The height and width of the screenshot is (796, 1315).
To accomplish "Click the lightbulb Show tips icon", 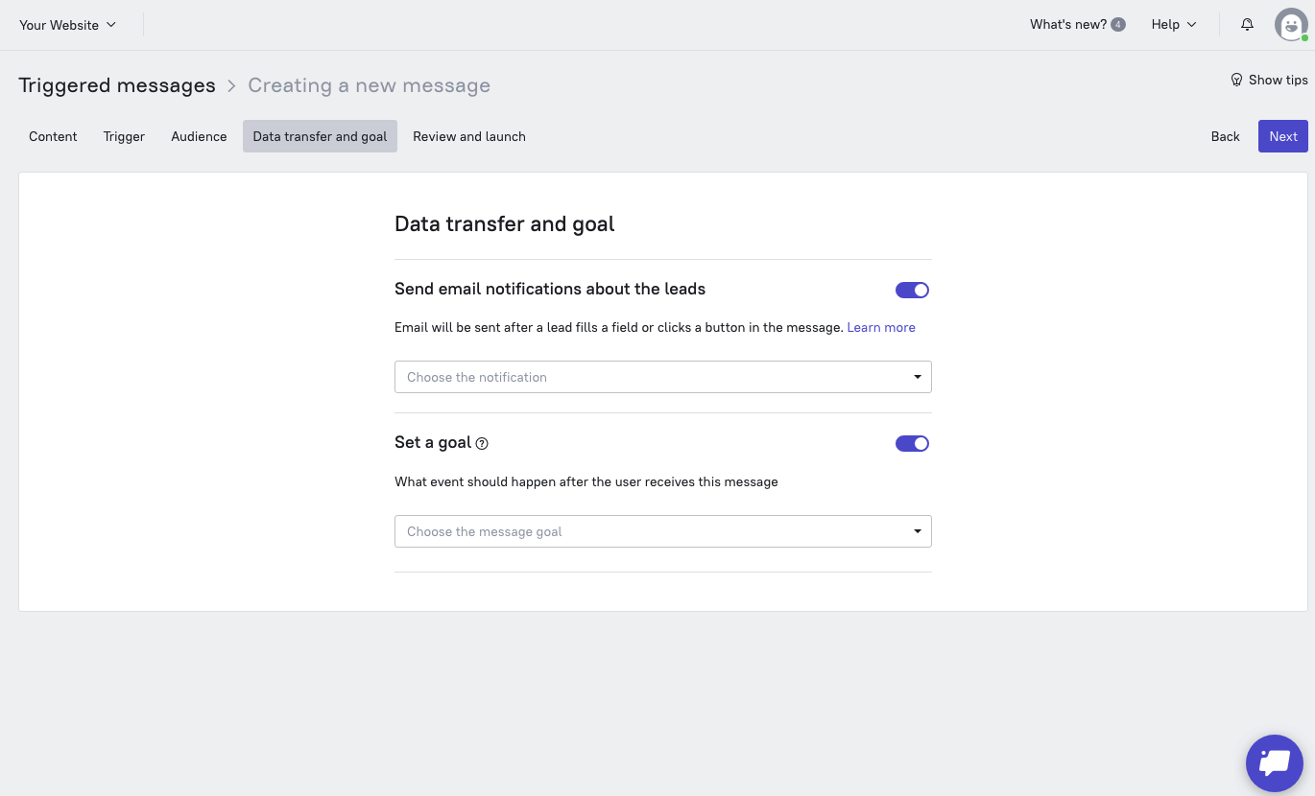I will [1236, 81].
